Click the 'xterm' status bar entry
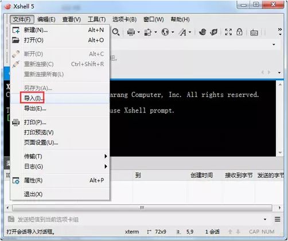 pyautogui.click(x=132, y=232)
